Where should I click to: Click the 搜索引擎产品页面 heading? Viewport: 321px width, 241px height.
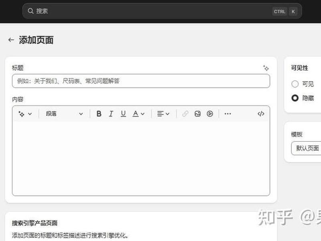tap(35, 223)
